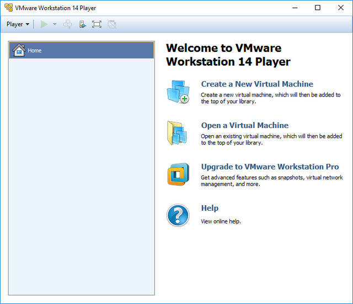Open the Player dropdown menu

coord(18,24)
